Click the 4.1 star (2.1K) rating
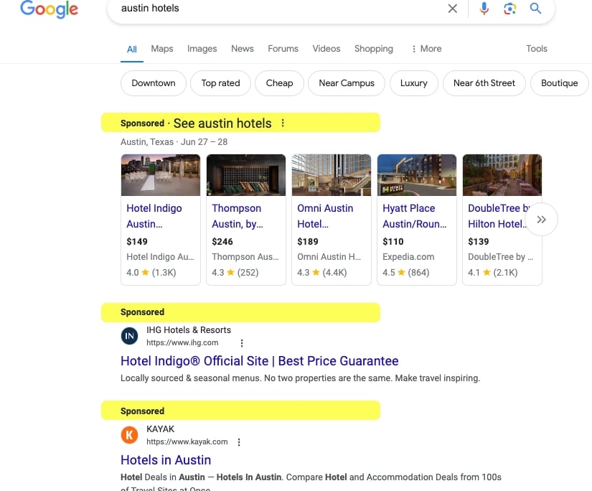This screenshot has height=491, width=592. [493, 272]
